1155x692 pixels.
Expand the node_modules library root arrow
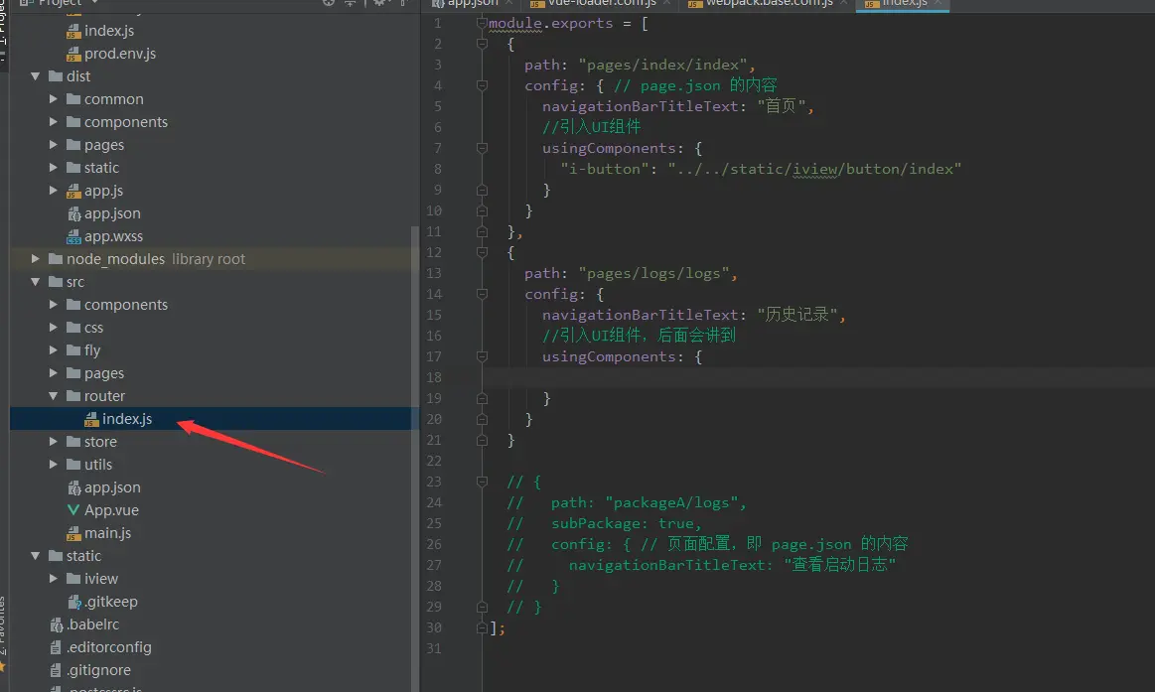point(35,258)
